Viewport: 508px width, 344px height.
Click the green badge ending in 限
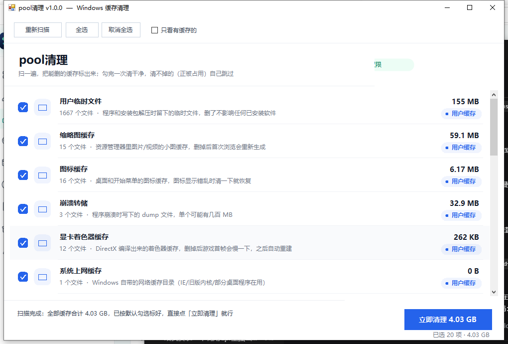[394, 64]
